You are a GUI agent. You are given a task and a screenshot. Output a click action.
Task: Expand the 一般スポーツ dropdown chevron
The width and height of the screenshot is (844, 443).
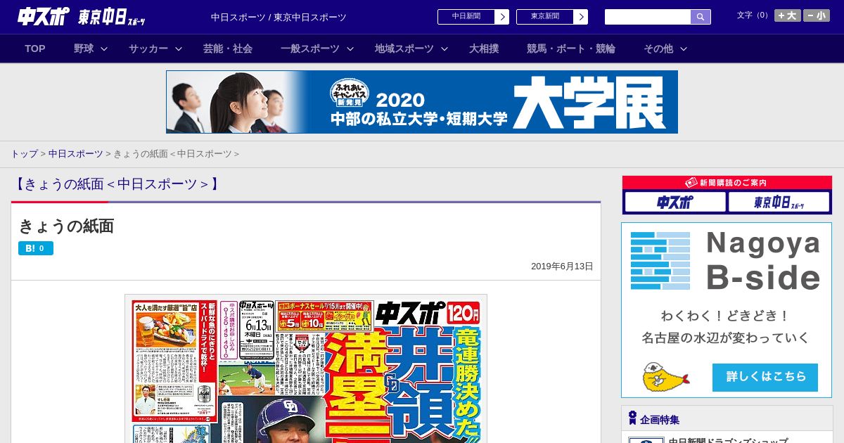pos(350,49)
